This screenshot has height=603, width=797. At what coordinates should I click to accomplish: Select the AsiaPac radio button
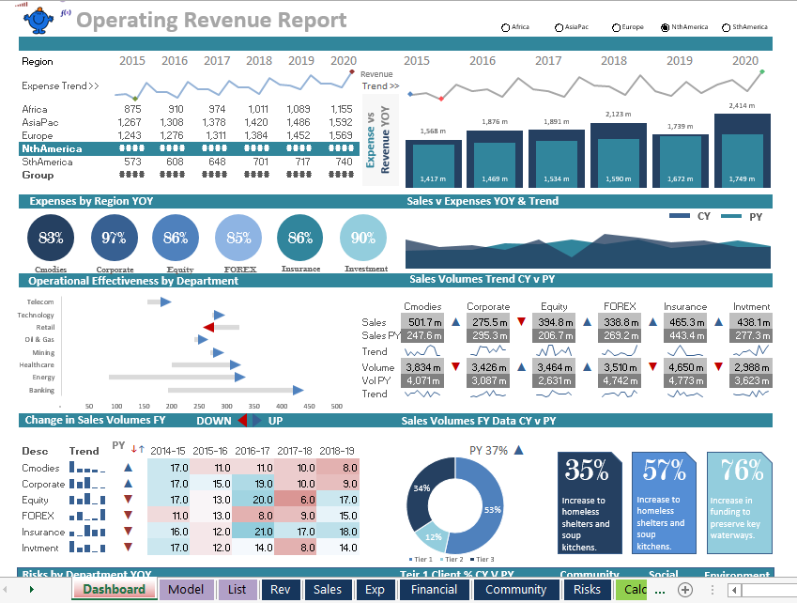pos(559,27)
